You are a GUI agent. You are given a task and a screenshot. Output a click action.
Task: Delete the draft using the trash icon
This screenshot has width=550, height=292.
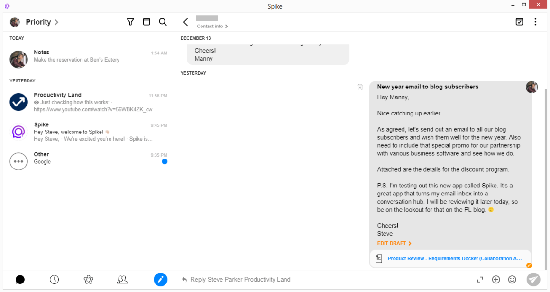[x=360, y=87]
